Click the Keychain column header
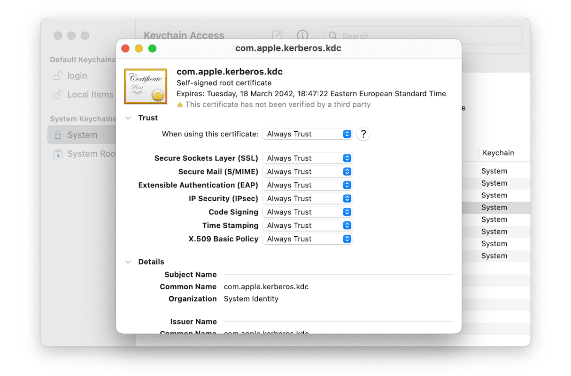571x376 pixels. coord(498,153)
